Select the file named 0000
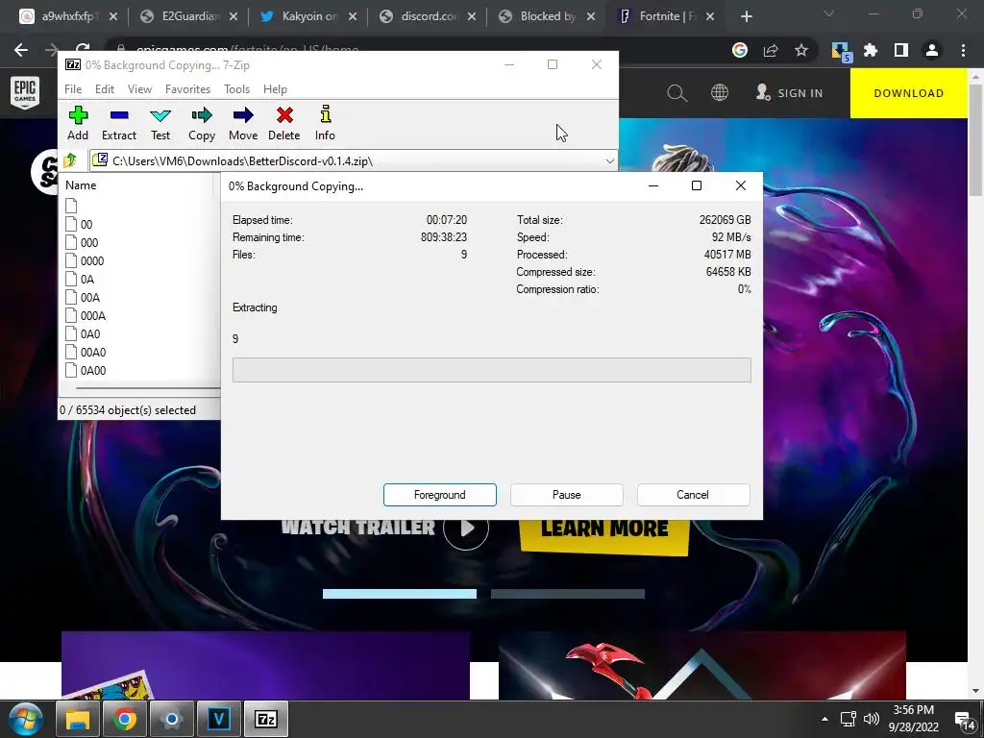This screenshot has height=738, width=984. (85, 260)
